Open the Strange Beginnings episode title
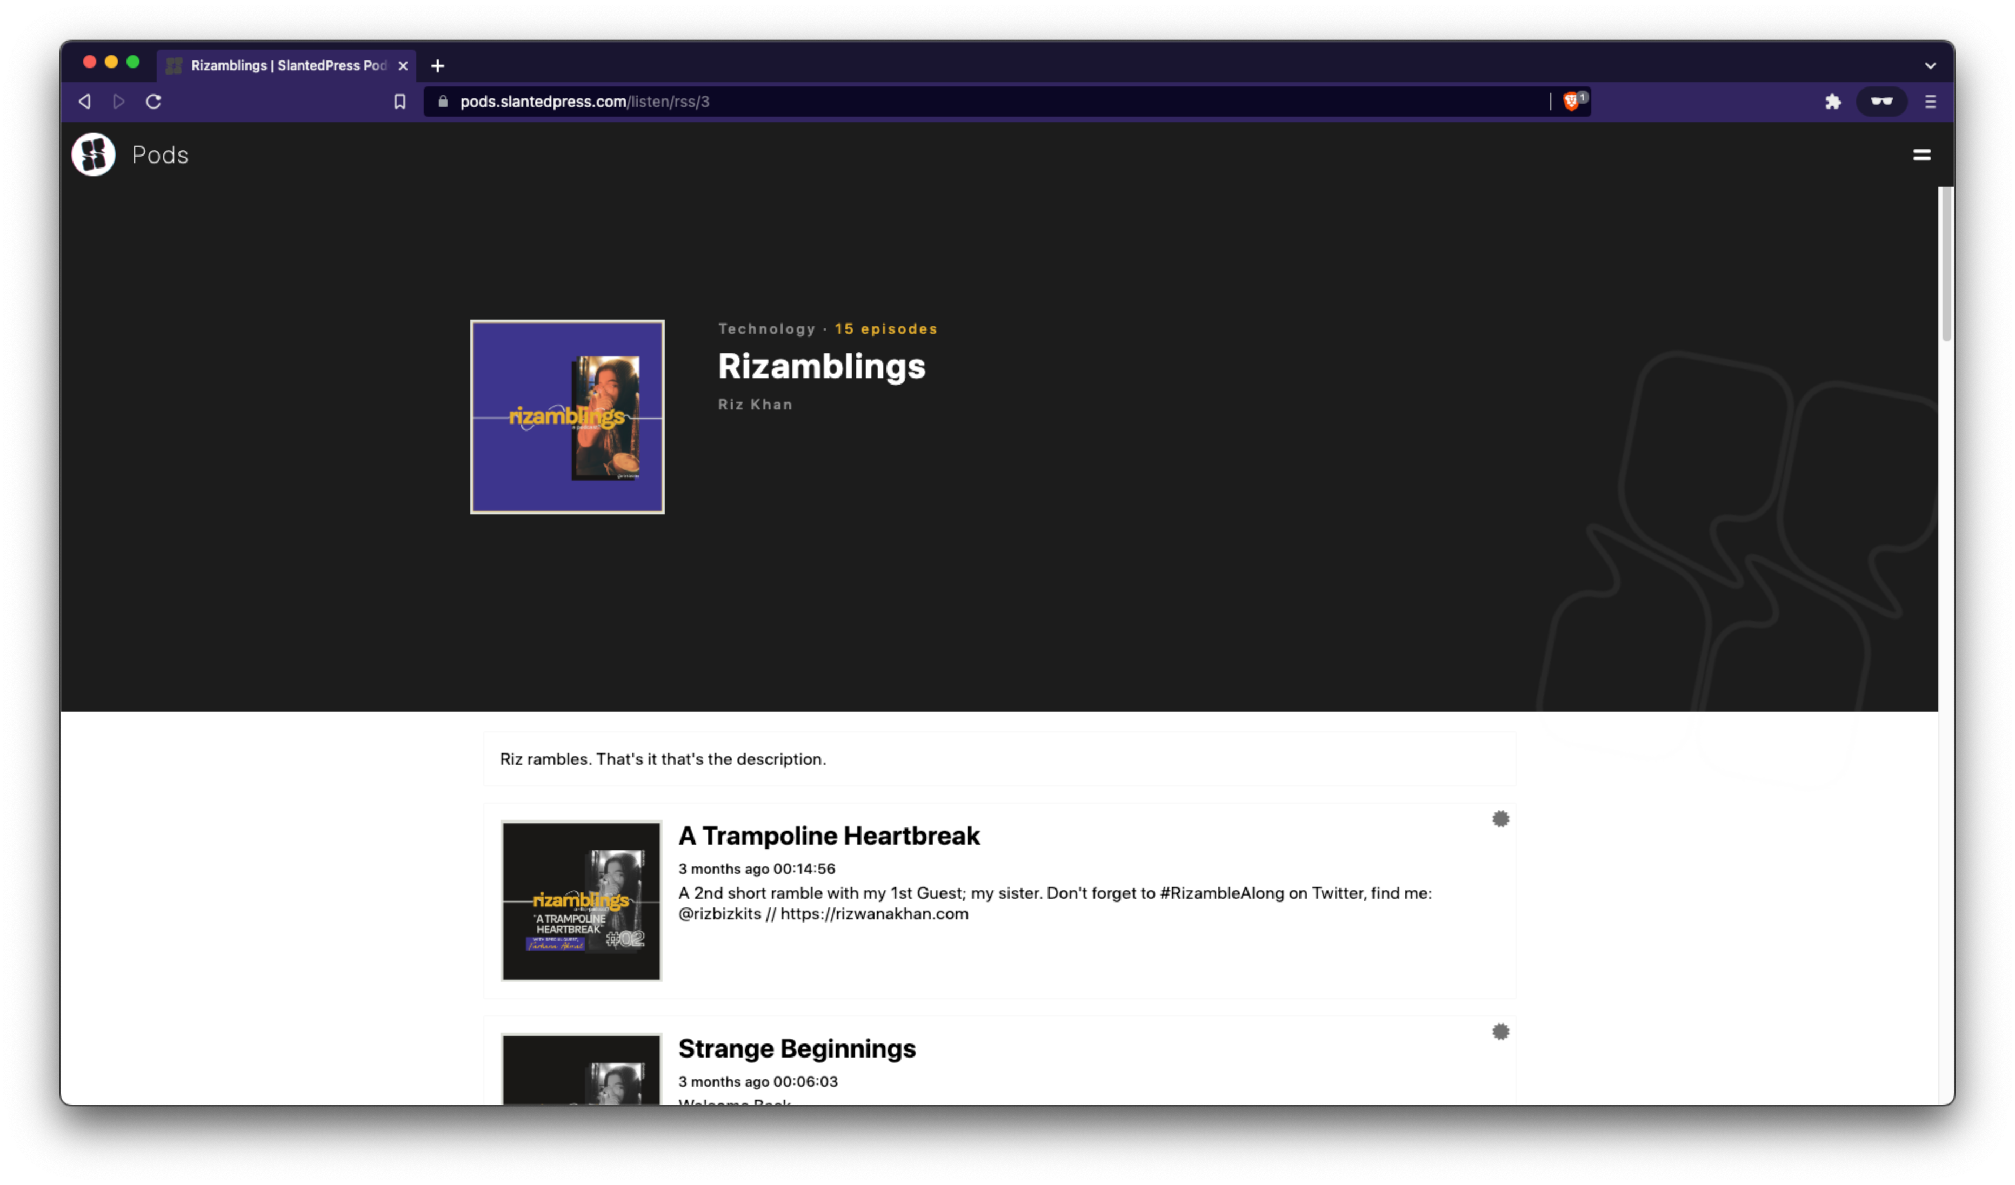Viewport: 2015px width, 1185px height. coord(796,1048)
